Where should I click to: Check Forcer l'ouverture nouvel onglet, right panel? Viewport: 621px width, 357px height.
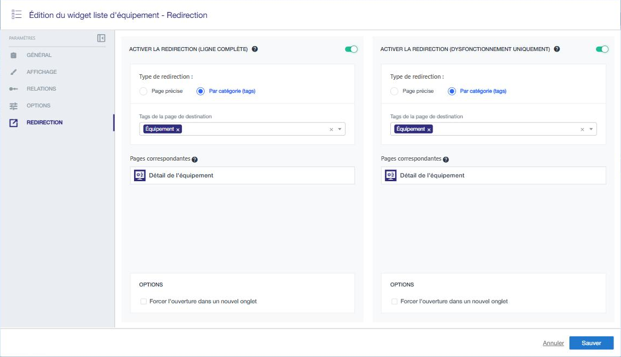pos(395,302)
